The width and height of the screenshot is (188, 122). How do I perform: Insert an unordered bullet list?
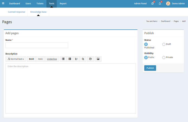click(63, 59)
